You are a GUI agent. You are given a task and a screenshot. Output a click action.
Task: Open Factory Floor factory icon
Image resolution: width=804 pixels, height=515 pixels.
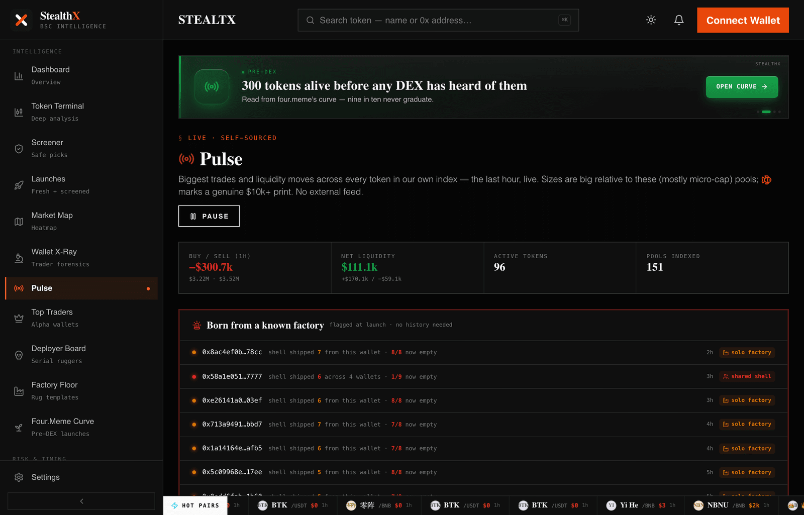[19, 391]
